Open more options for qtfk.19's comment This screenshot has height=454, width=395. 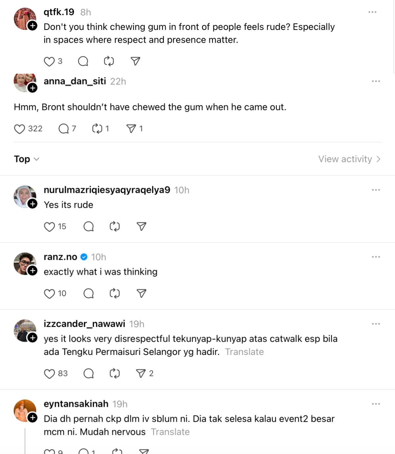tap(372, 12)
